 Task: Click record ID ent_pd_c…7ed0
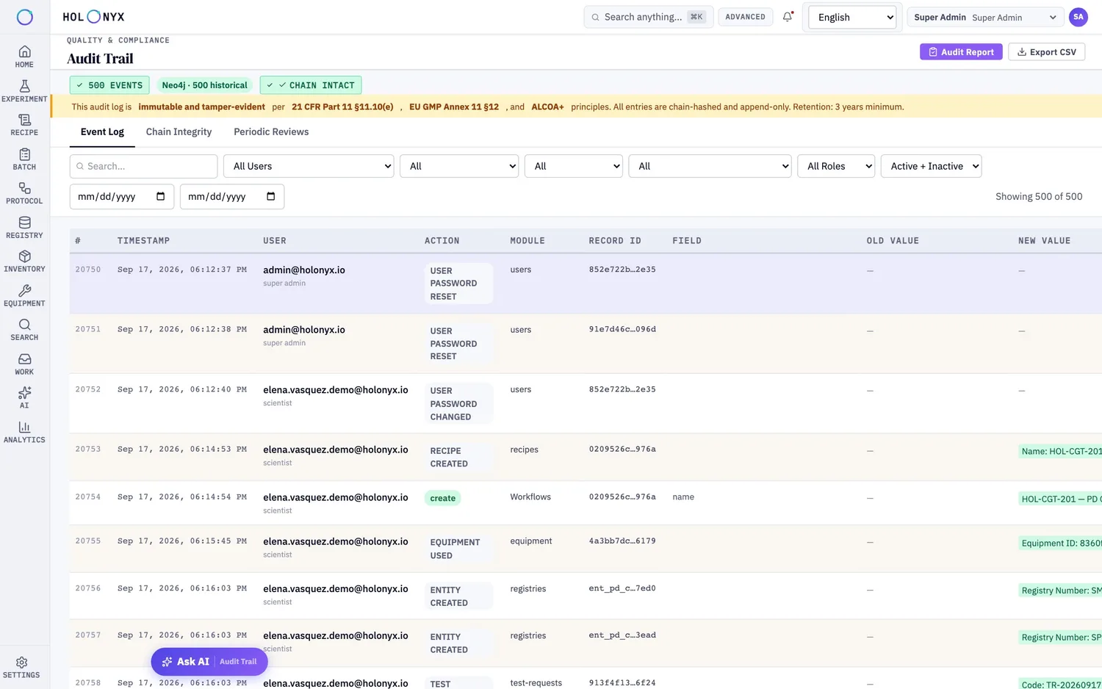click(x=622, y=588)
